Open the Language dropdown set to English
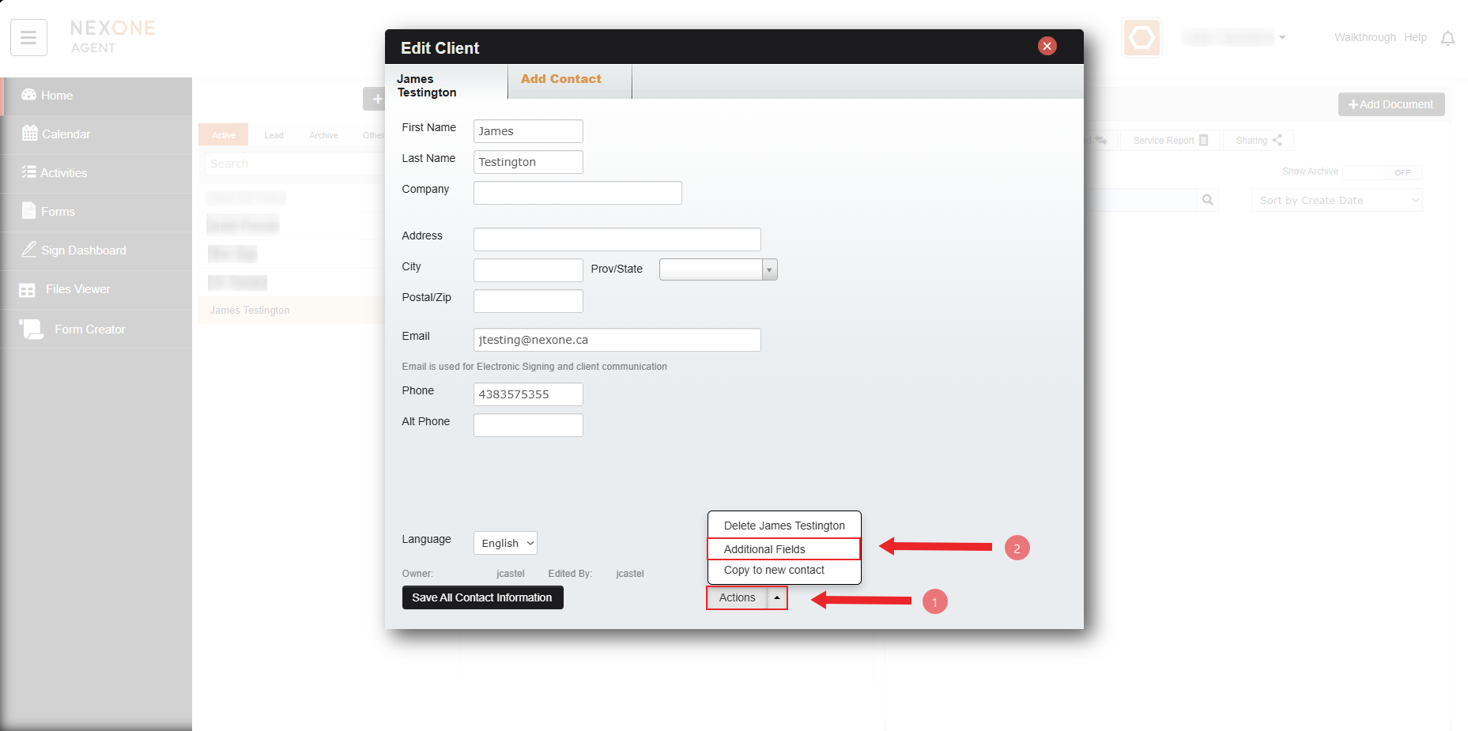 click(505, 543)
